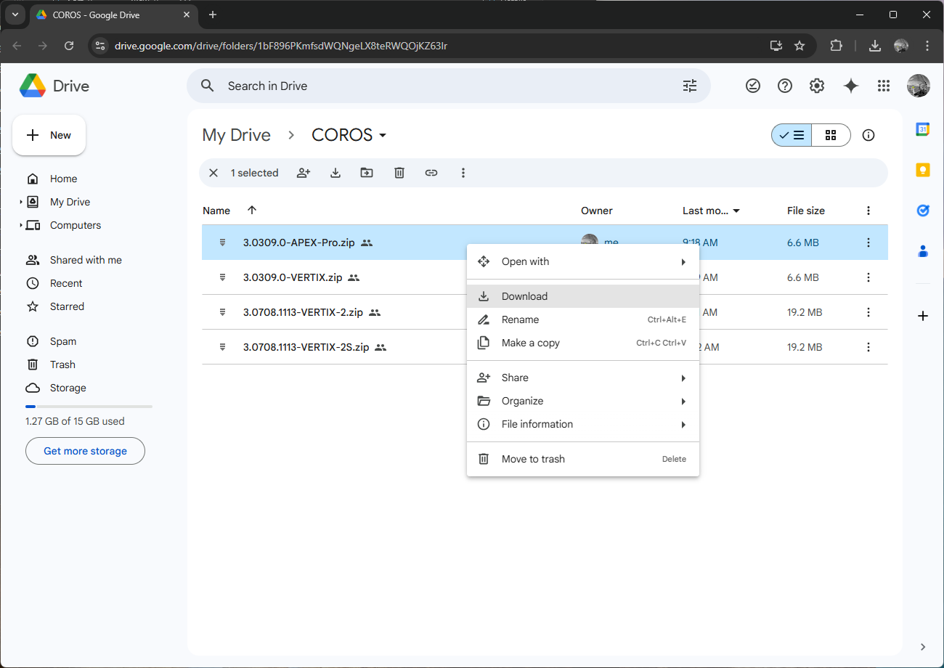Open the Support help icon
This screenshot has width=944, height=668.
[785, 86]
